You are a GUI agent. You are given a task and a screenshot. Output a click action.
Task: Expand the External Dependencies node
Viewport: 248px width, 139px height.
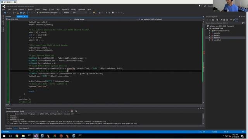click(210, 31)
